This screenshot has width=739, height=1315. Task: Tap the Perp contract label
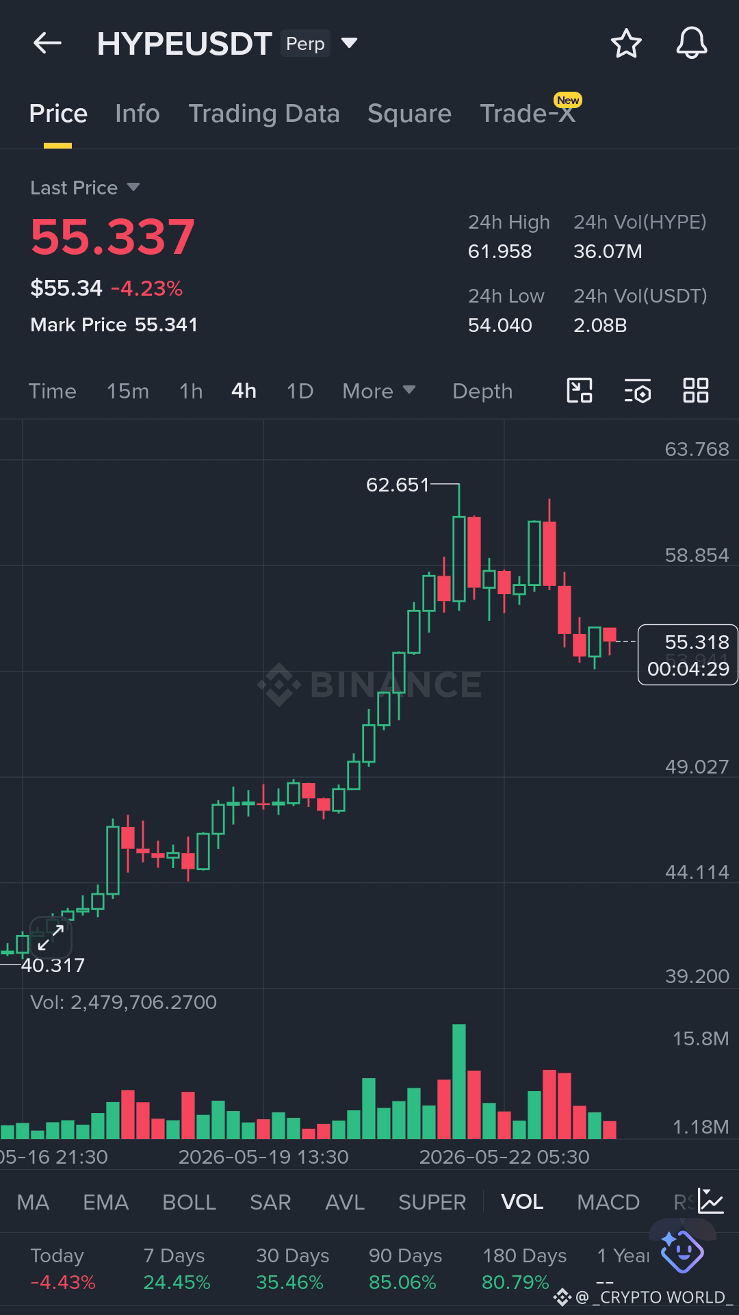(305, 43)
